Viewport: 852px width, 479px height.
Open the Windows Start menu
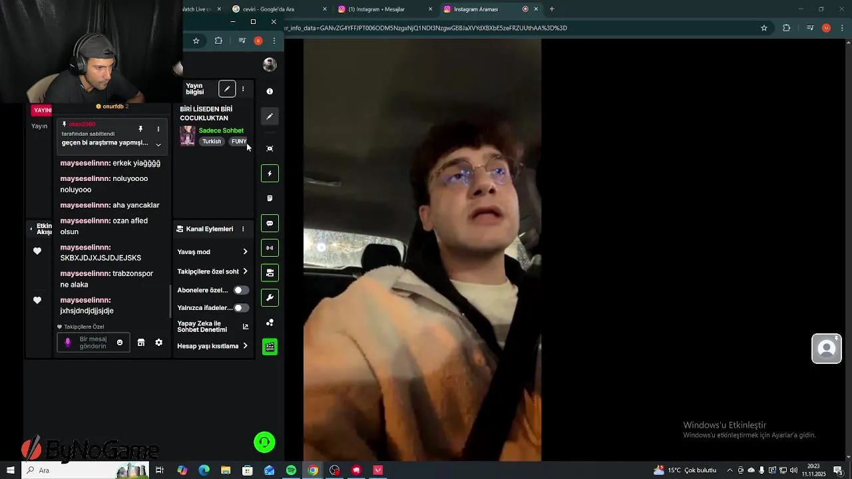11,470
